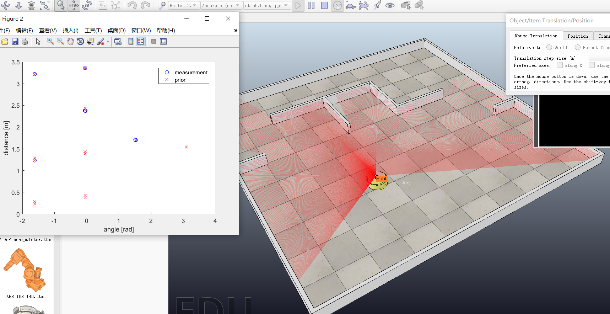Viewport: 610px width, 314px height.
Task: Select the data cursor tool in Figure 2
Action: coord(90,42)
